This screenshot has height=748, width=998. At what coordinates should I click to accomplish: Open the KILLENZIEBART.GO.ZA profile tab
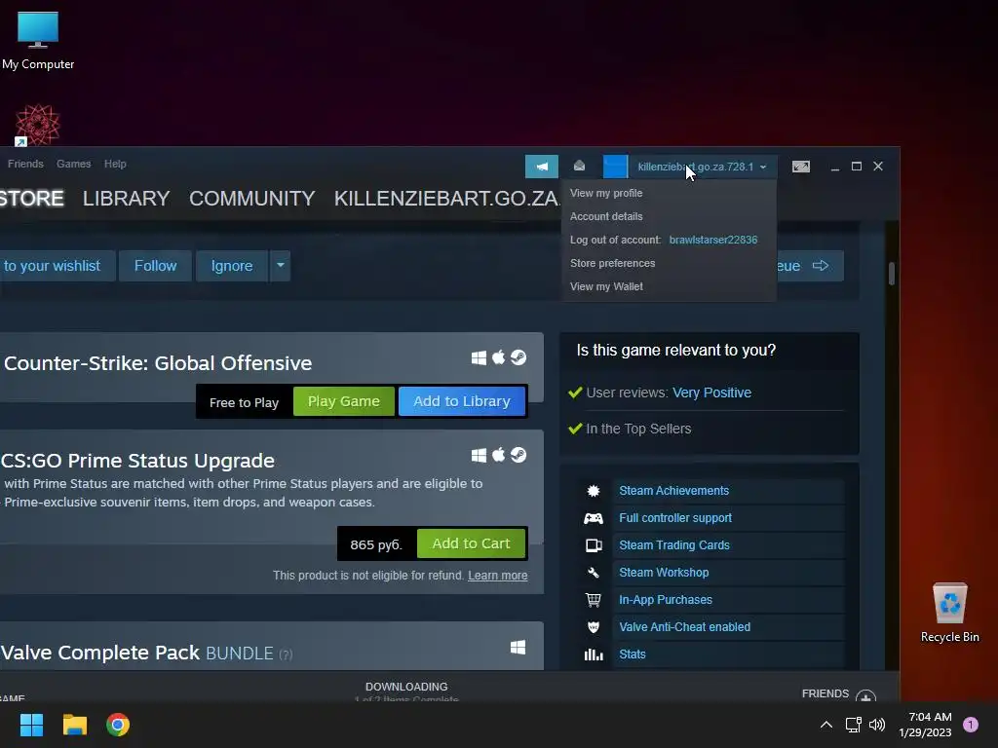coord(446,199)
